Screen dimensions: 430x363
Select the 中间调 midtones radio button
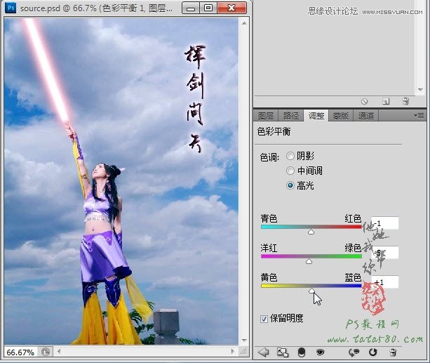pos(290,171)
